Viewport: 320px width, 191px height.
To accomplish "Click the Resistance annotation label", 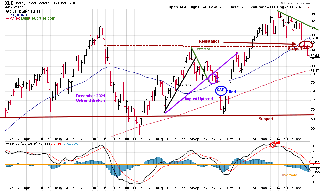I will click(x=209, y=41).
